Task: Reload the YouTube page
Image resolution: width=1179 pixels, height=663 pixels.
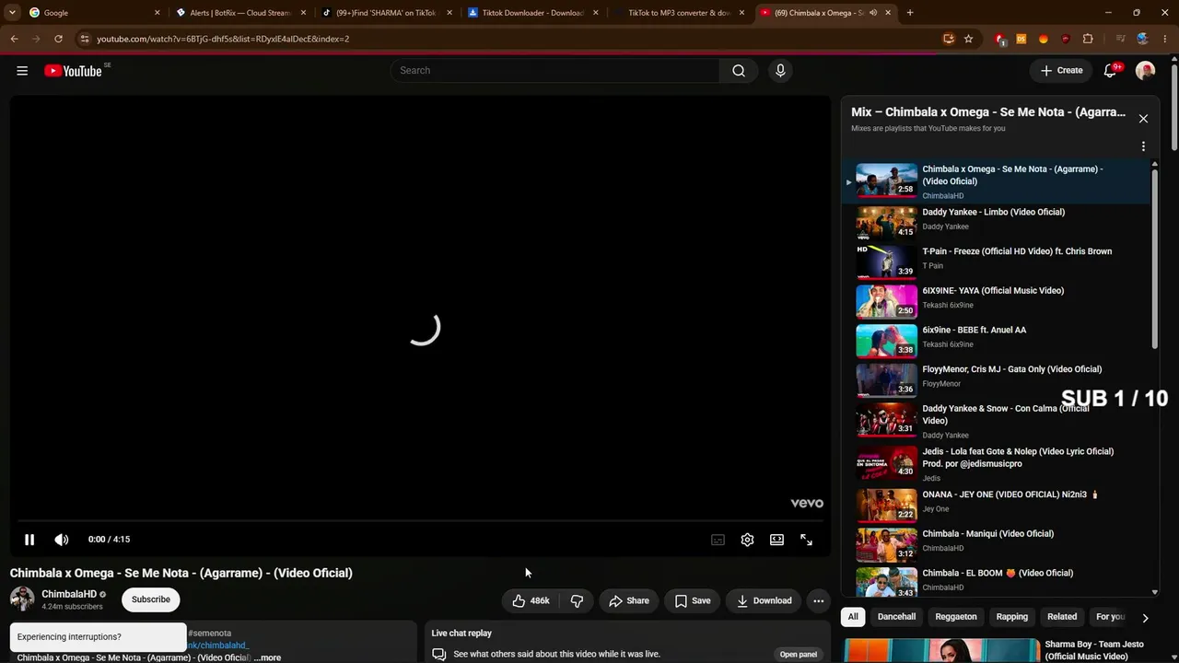Action: (58, 39)
